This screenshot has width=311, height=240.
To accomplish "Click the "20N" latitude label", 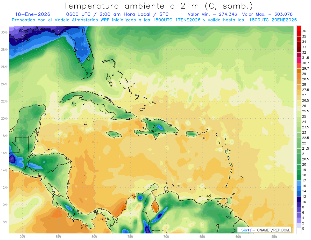I will coord(4,119).
